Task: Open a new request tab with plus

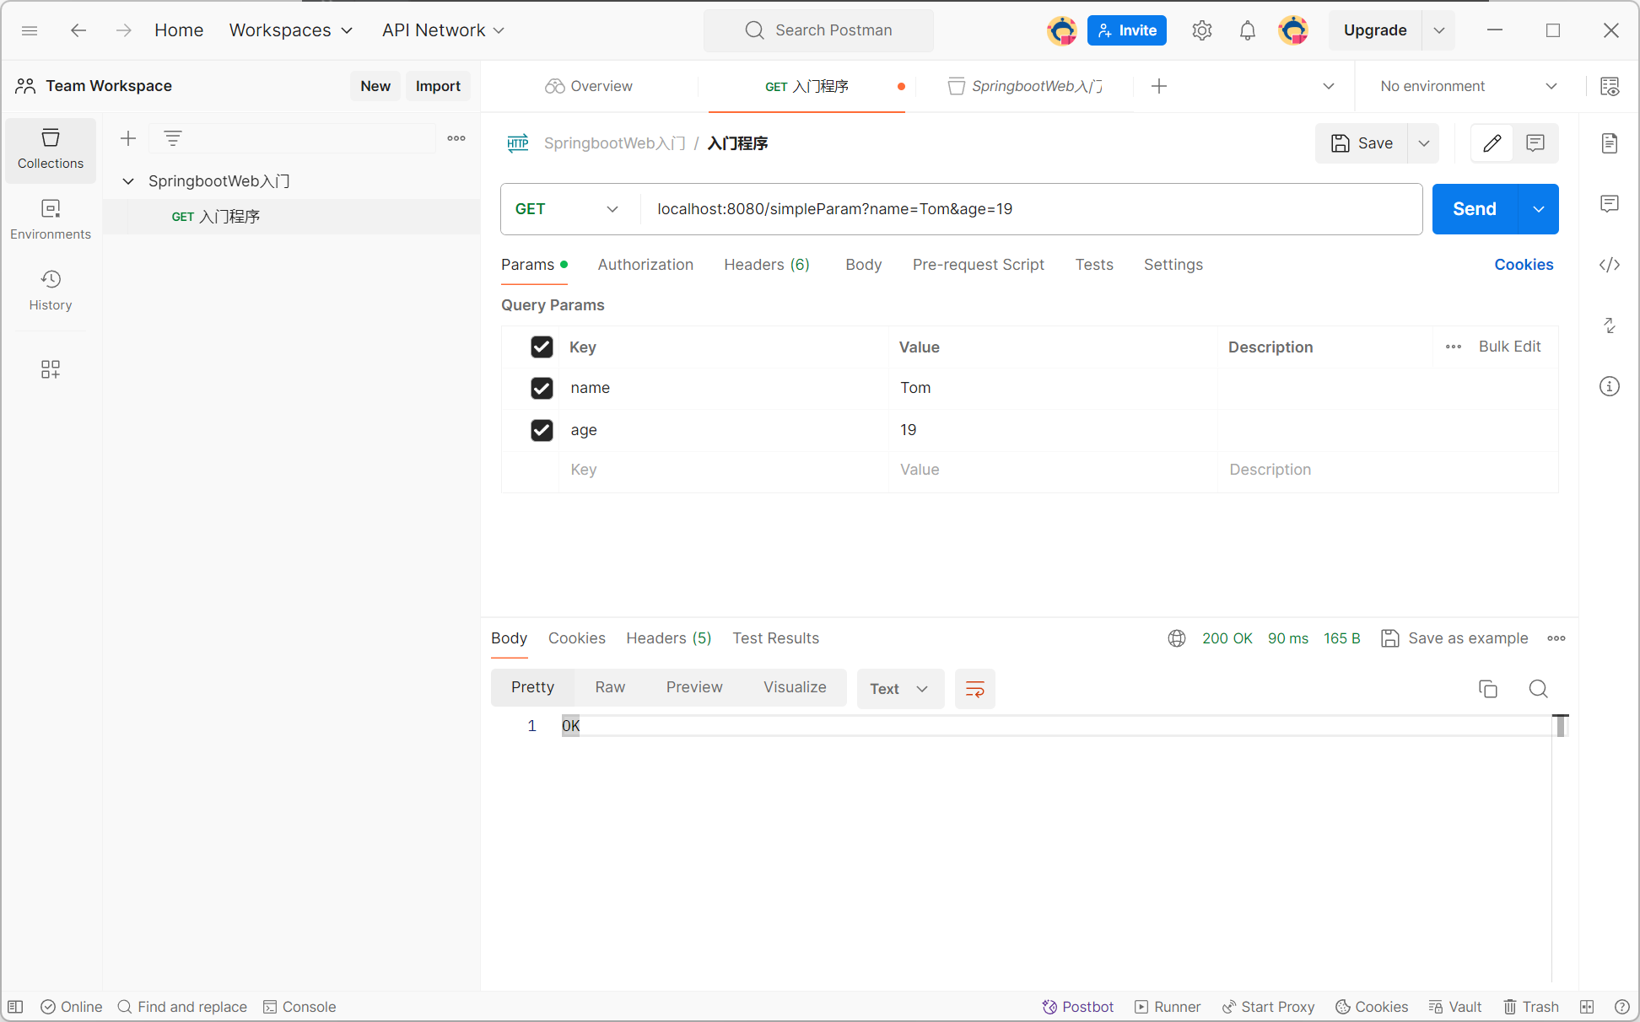Action: 1159,86
